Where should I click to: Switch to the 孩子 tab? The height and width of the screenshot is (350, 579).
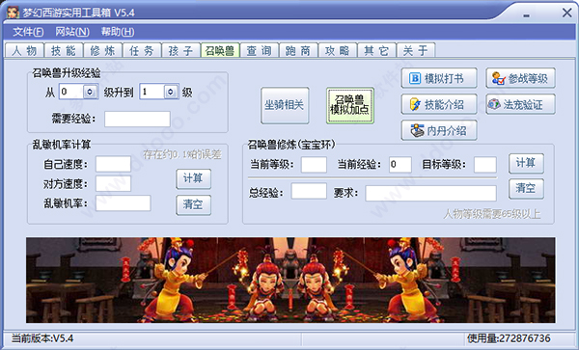[181, 50]
